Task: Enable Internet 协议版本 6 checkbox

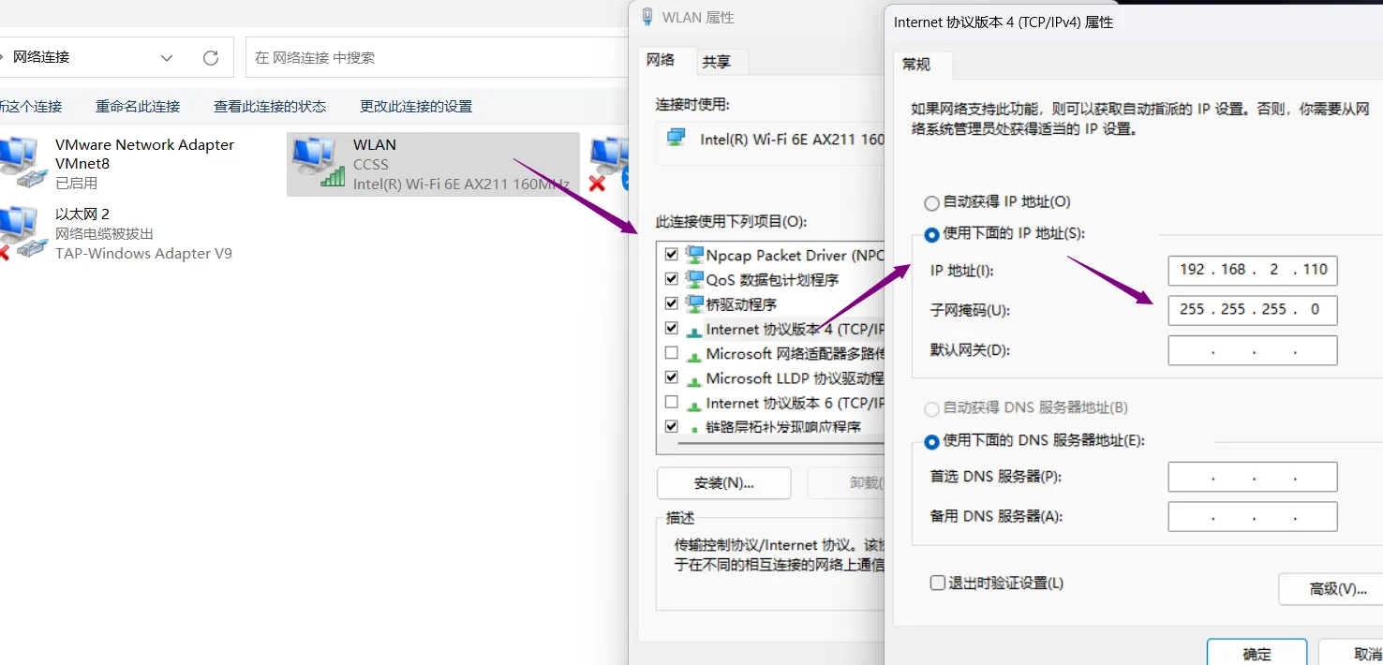Action: click(671, 403)
